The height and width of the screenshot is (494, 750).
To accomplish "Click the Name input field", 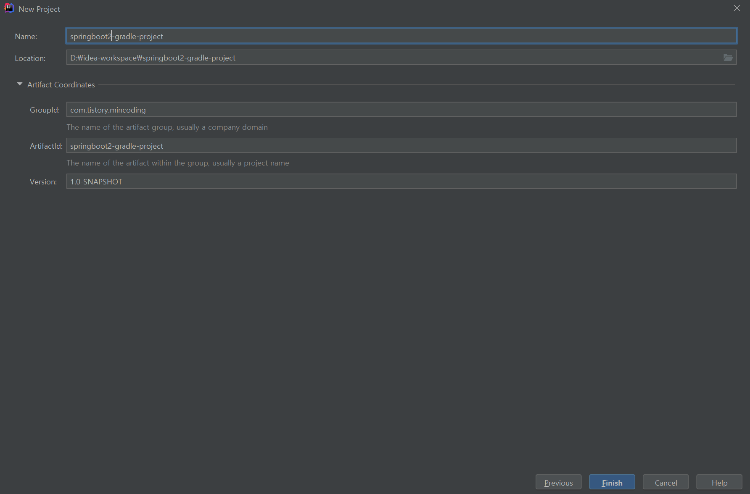I will click(401, 36).
